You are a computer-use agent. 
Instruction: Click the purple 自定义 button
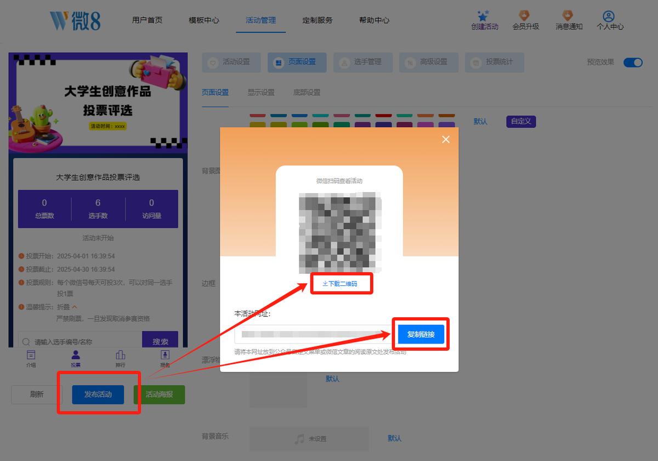(x=521, y=121)
